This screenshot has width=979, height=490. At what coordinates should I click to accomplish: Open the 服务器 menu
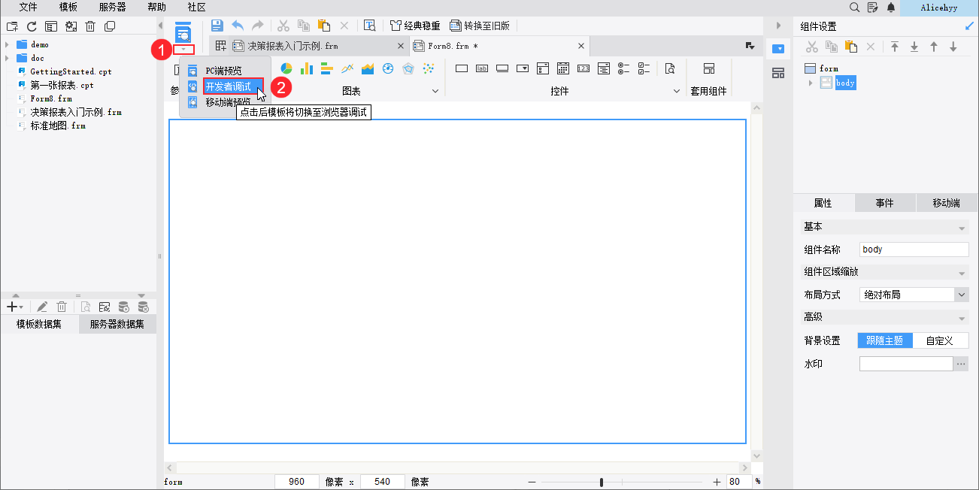point(113,7)
